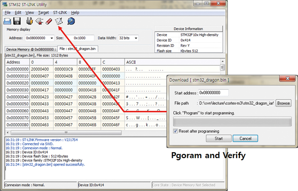298x191 pixels.
Task: Click log line '[stm32_dragon.bin] opened successfully.'
Action: coord(45,164)
